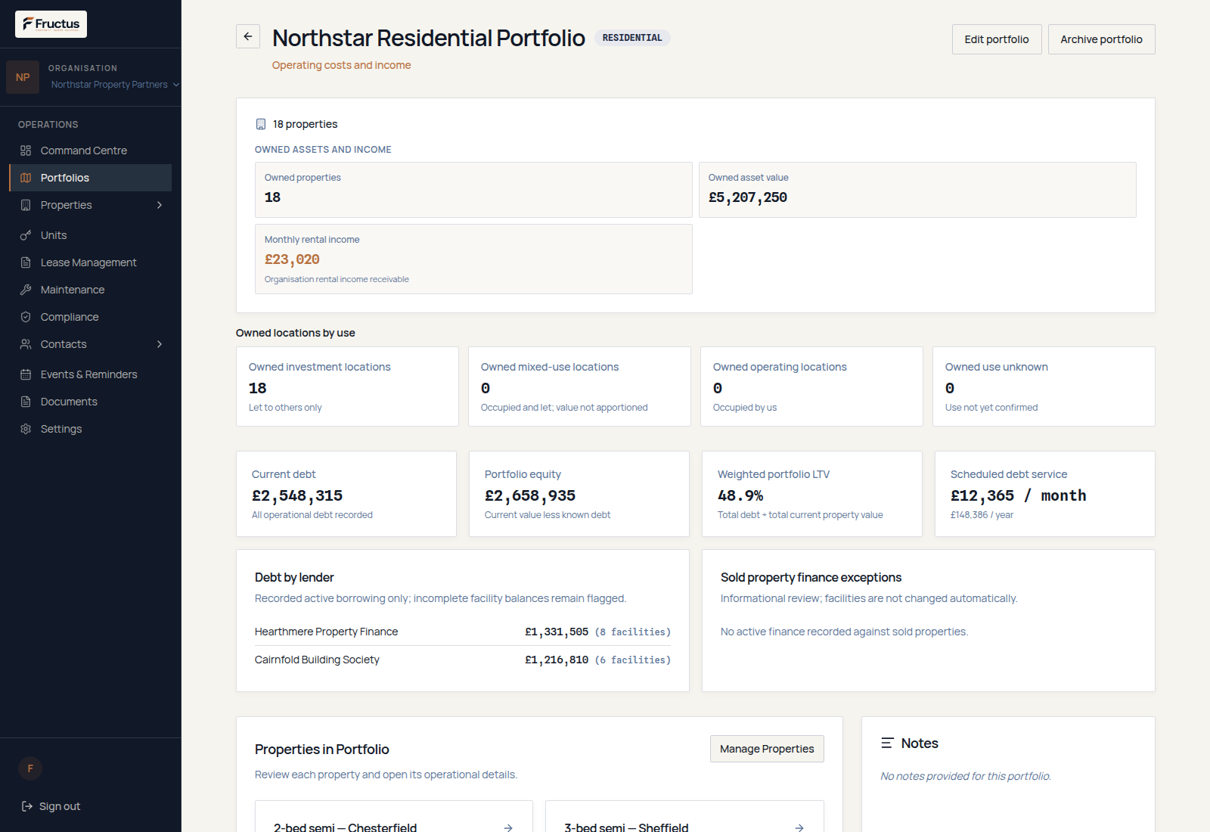Navigate to Compliance

[x=91, y=317]
